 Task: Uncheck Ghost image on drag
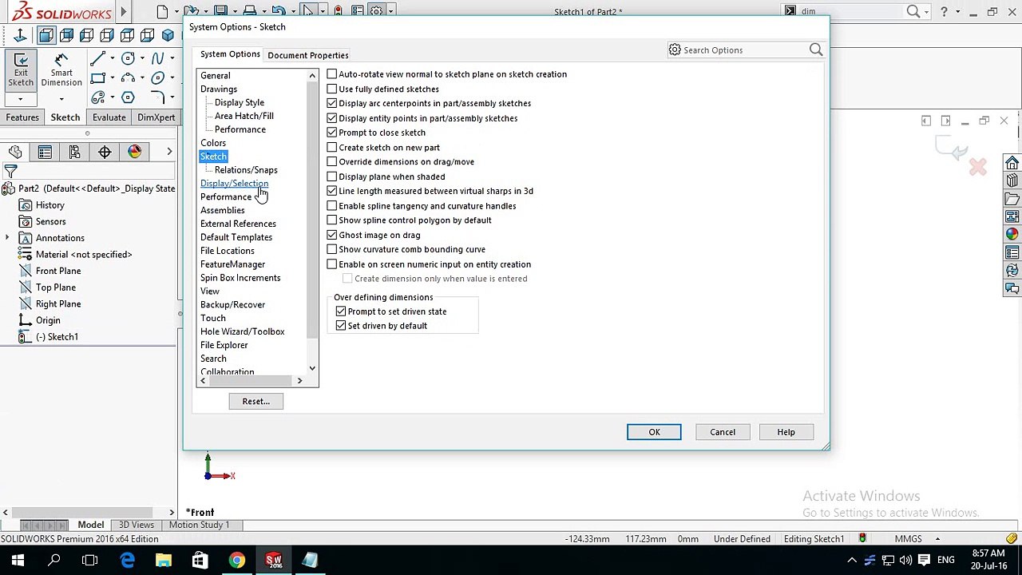tap(331, 235)
